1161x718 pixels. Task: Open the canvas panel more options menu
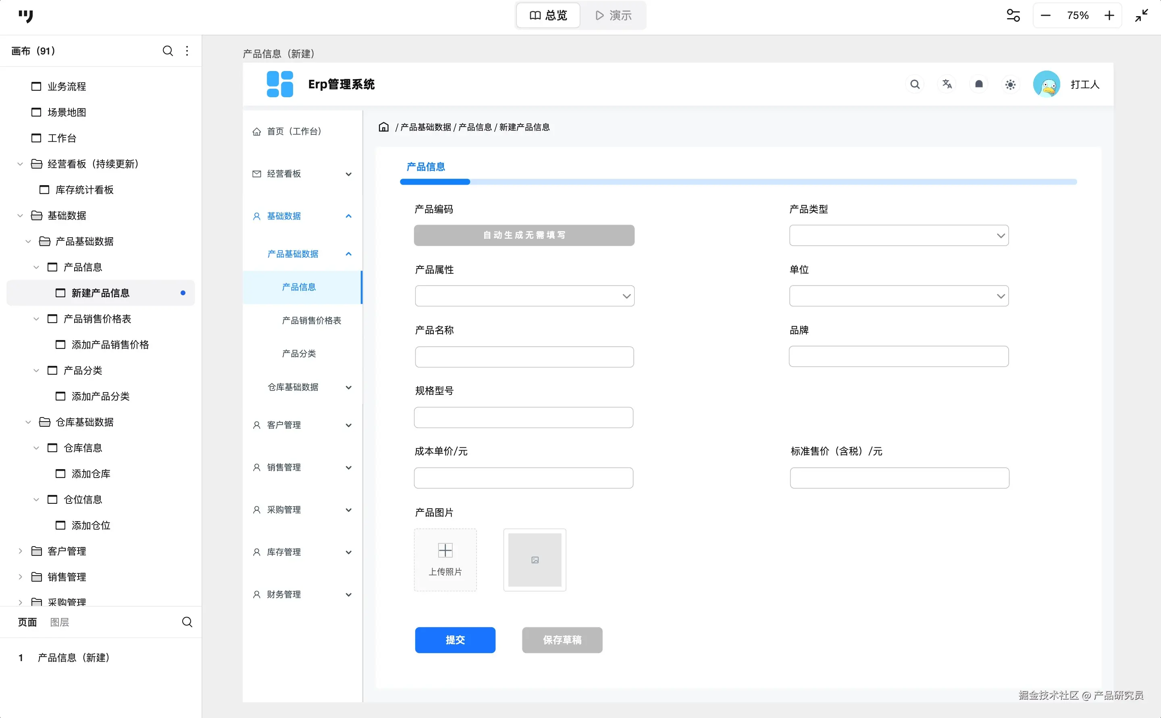pos(187,51)
